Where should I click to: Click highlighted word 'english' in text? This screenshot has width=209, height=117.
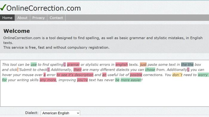[x=122, y=64]
